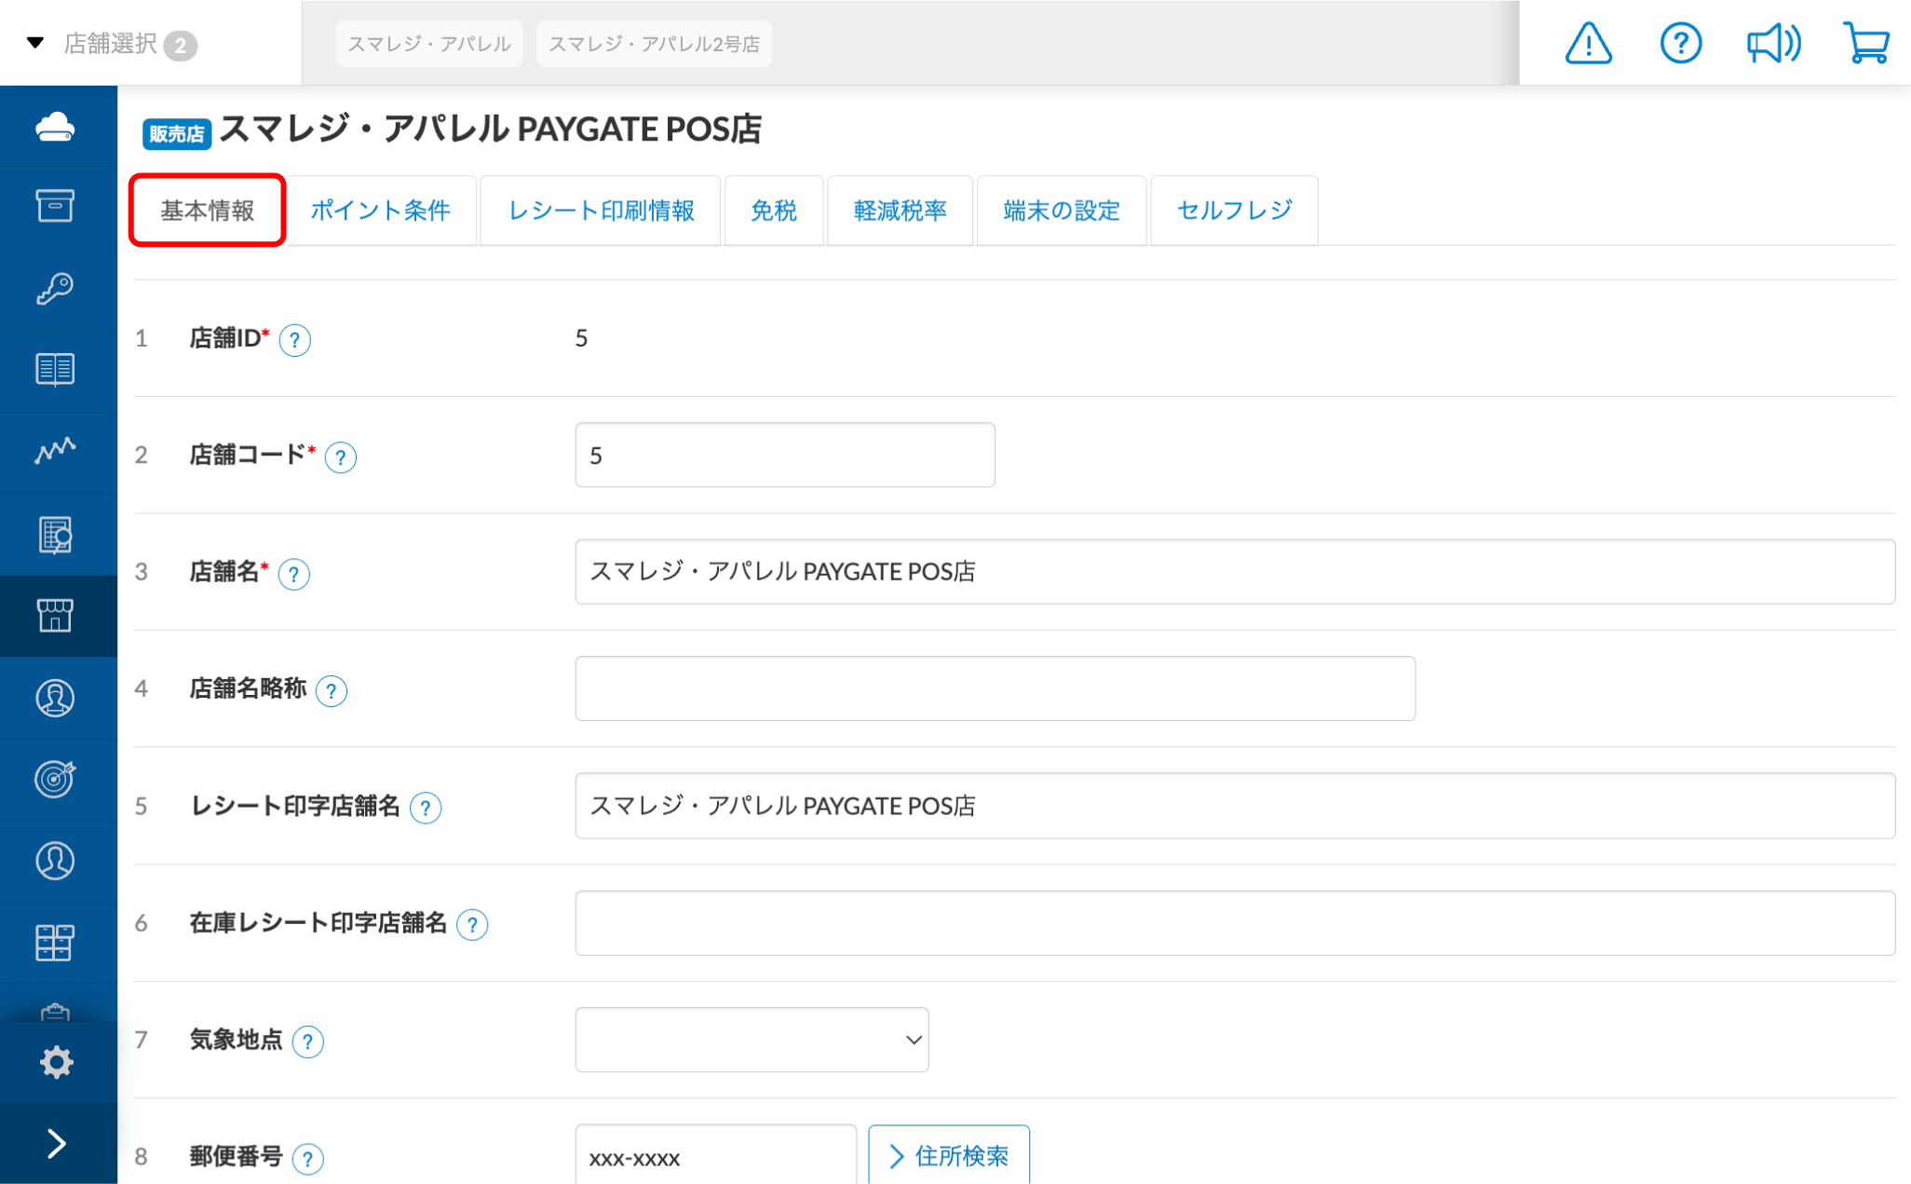Click the warning triangle alert icon
The height and width of the screenshot is (1184, 1911).
tap(1588, 43)
